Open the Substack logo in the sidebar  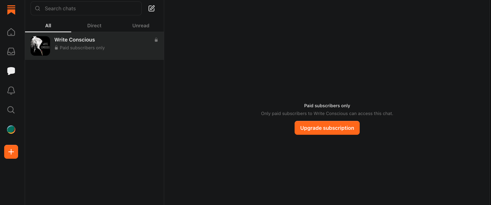[x=11, y=10]
